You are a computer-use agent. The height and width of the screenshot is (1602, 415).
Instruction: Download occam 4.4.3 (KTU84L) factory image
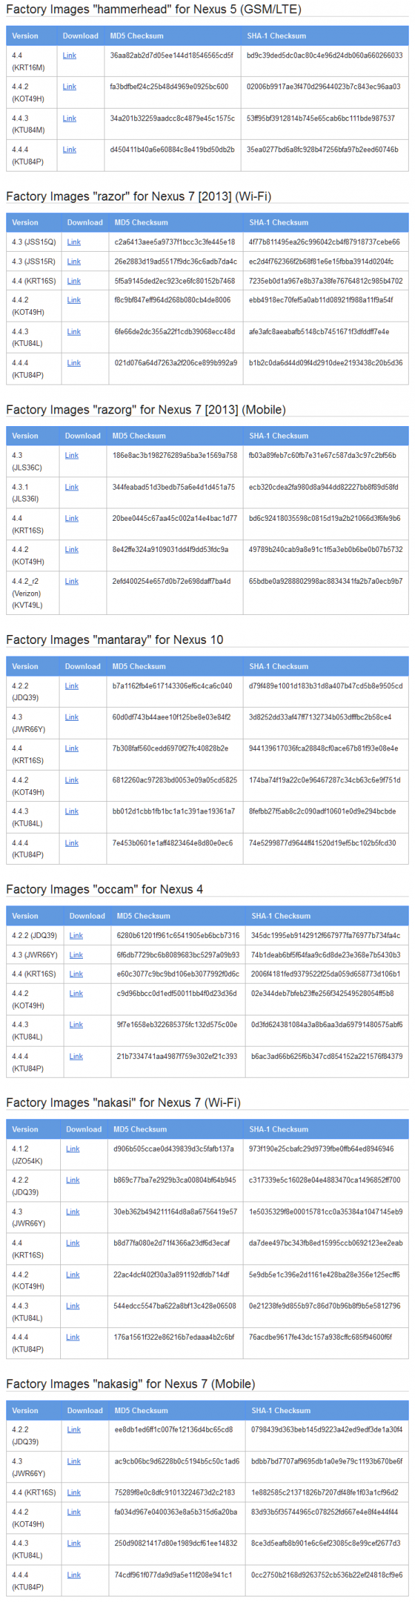click(x=76, y=1024)
